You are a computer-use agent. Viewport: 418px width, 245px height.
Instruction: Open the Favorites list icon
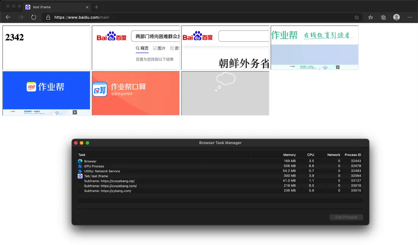click(370, 17)
